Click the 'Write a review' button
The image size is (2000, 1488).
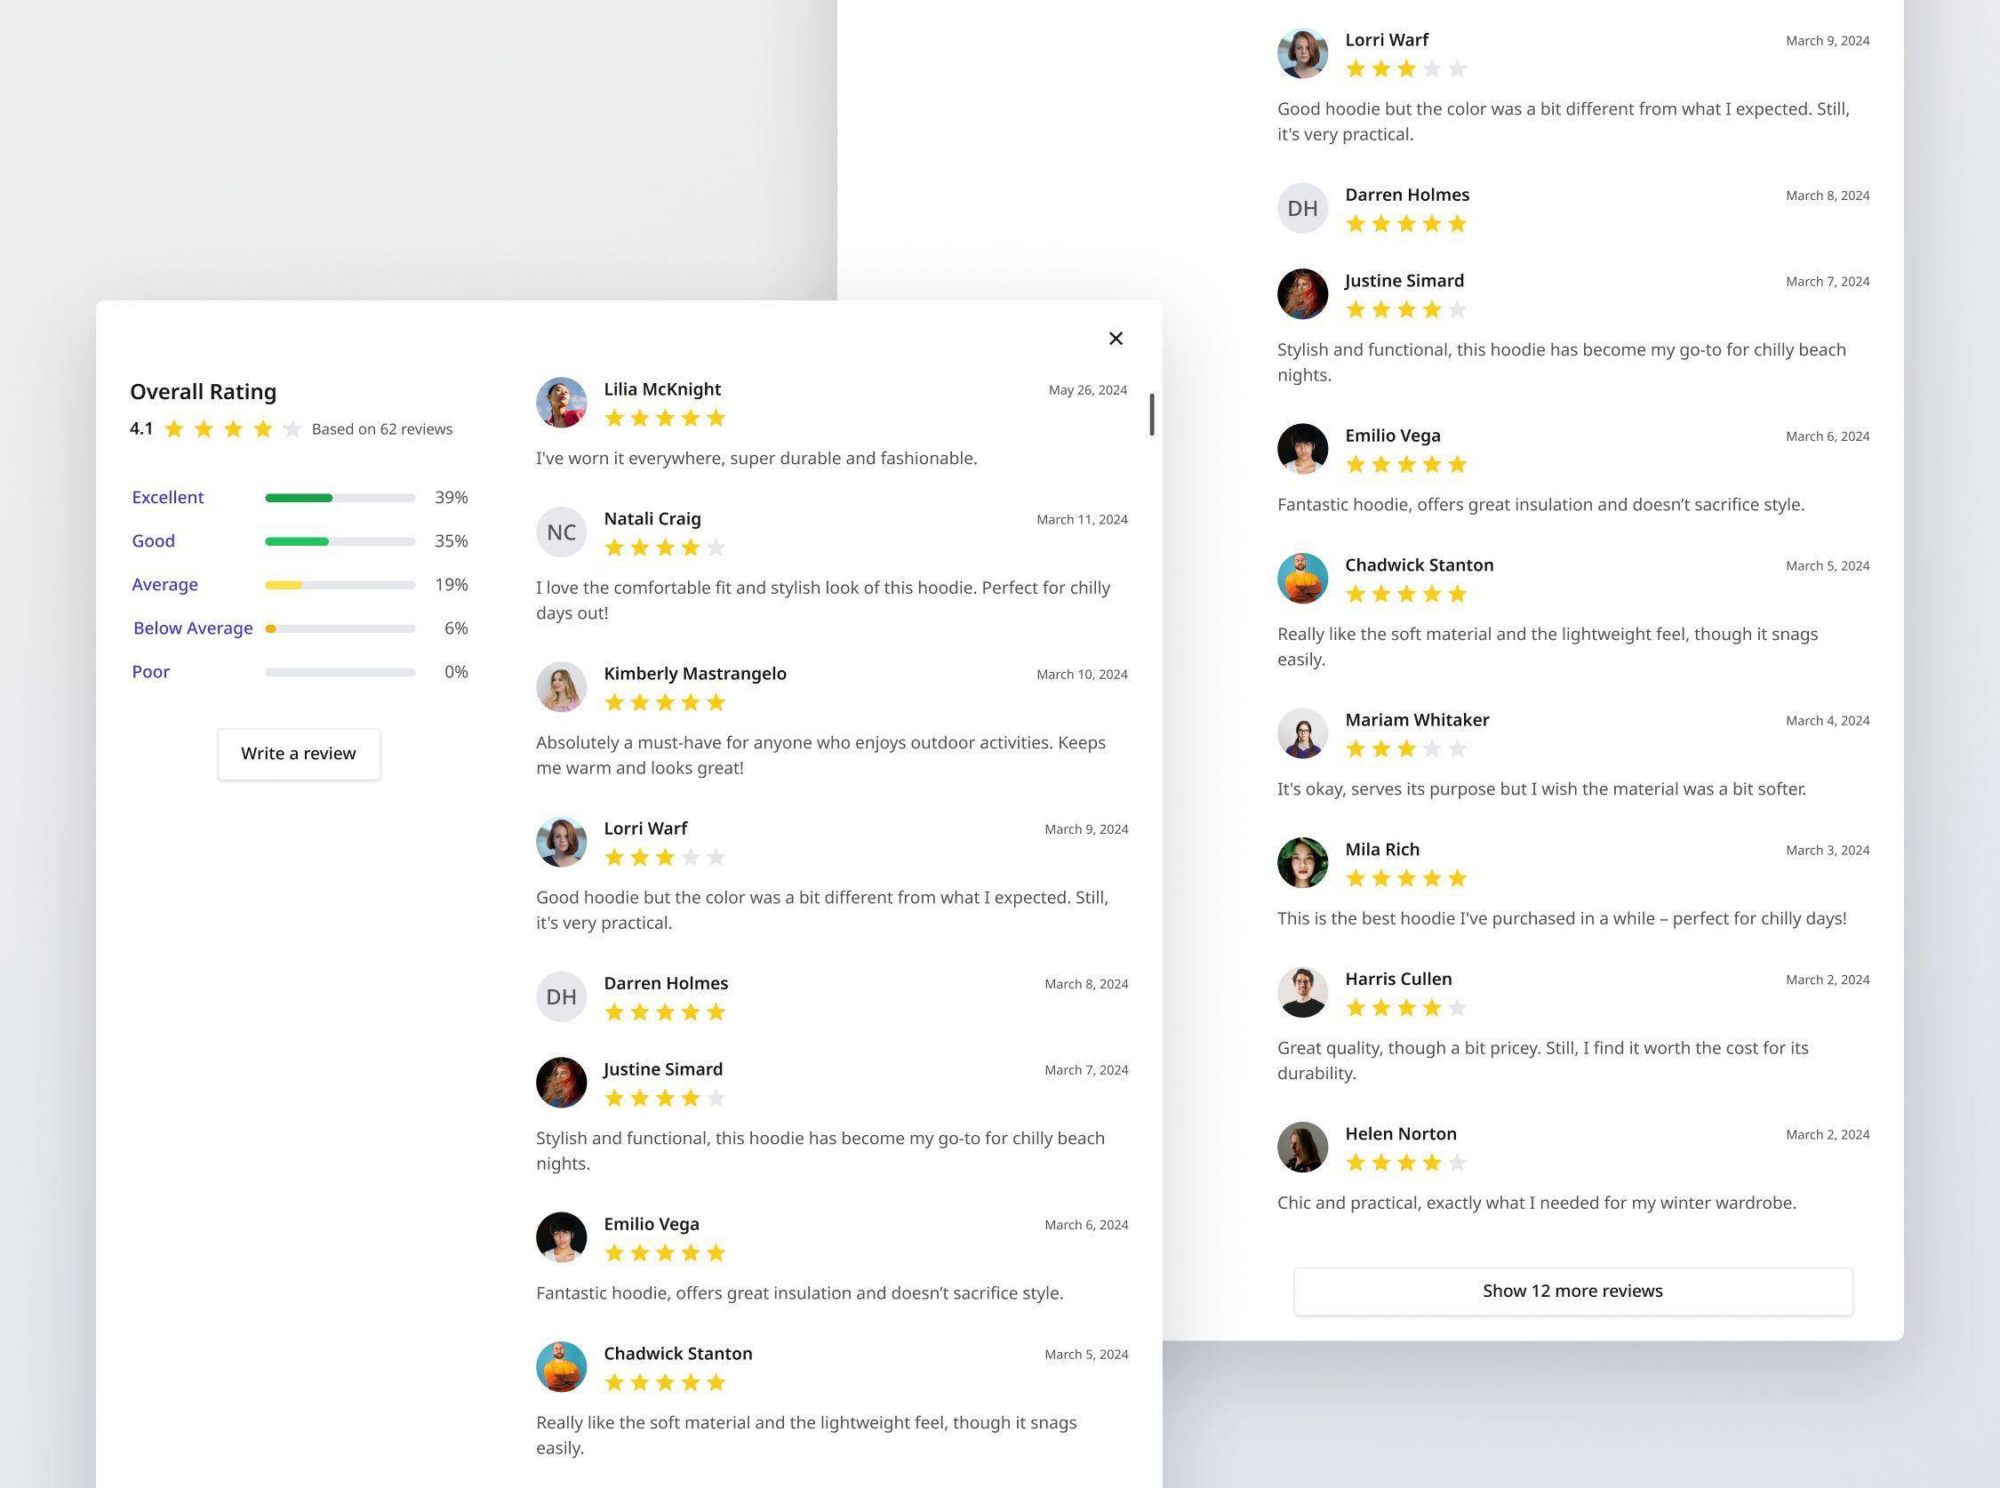click(299, 752)
